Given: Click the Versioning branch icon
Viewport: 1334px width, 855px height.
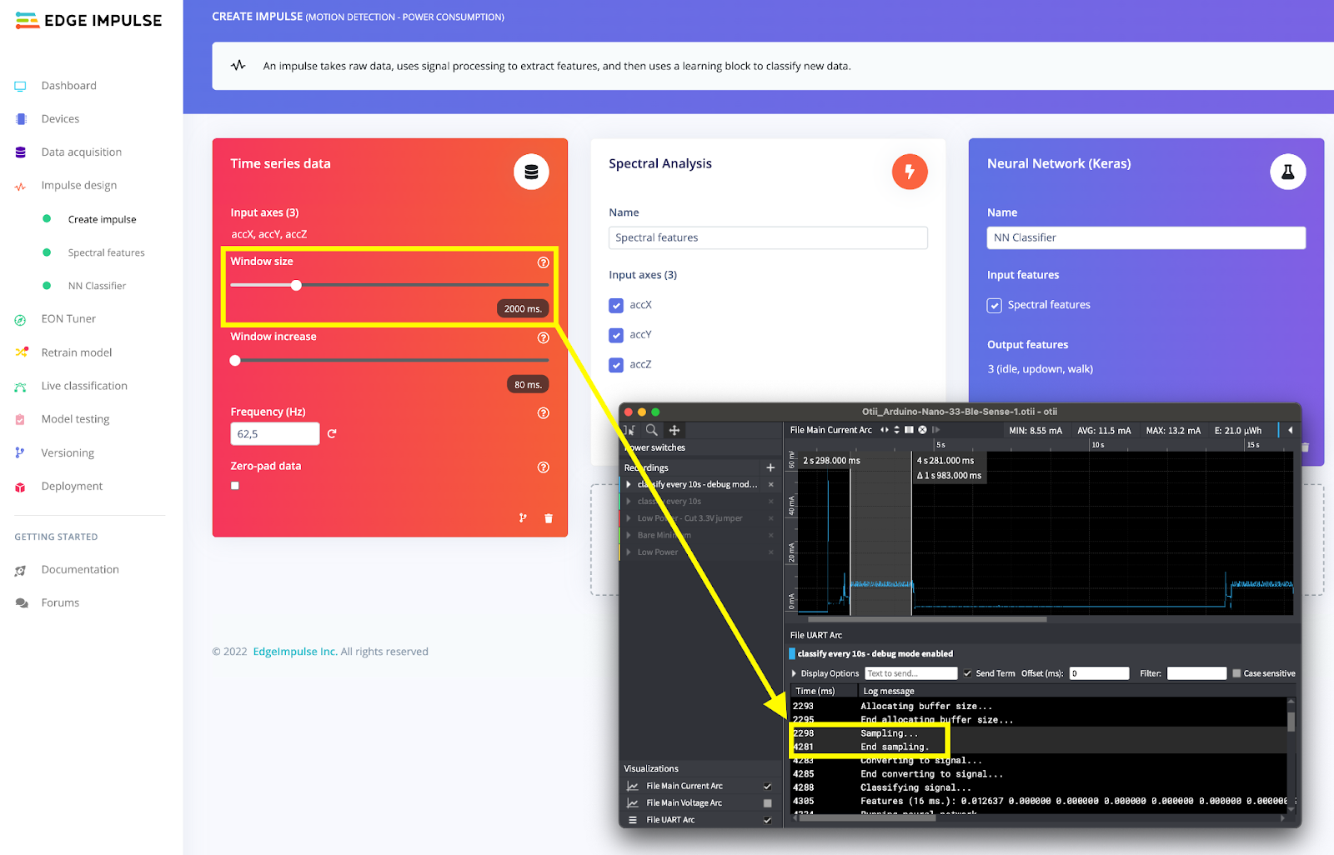Looking at the screenshot, I should [x=20, y=452].
